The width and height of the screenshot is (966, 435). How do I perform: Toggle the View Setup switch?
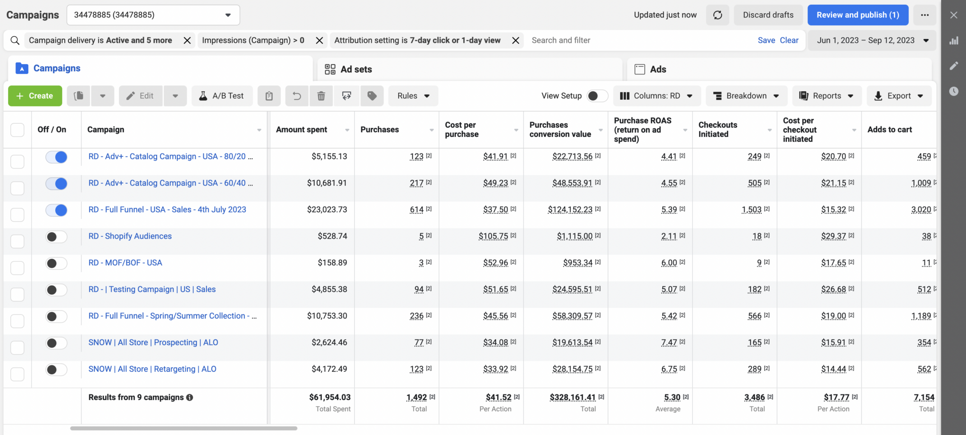pyautogui.click(x=597, y=96)
